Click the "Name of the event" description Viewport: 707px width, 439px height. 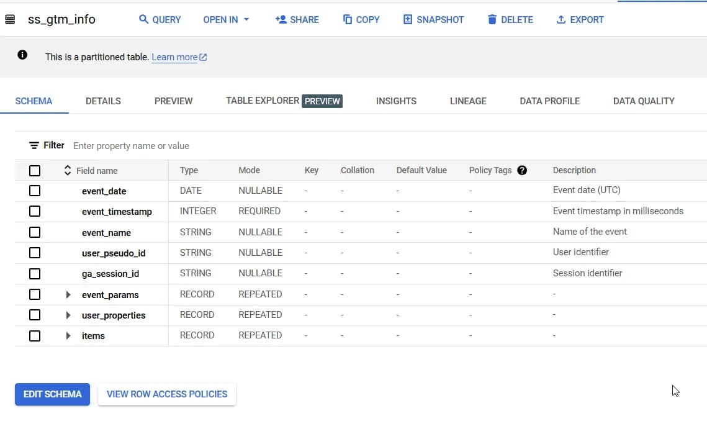[590, 232]
